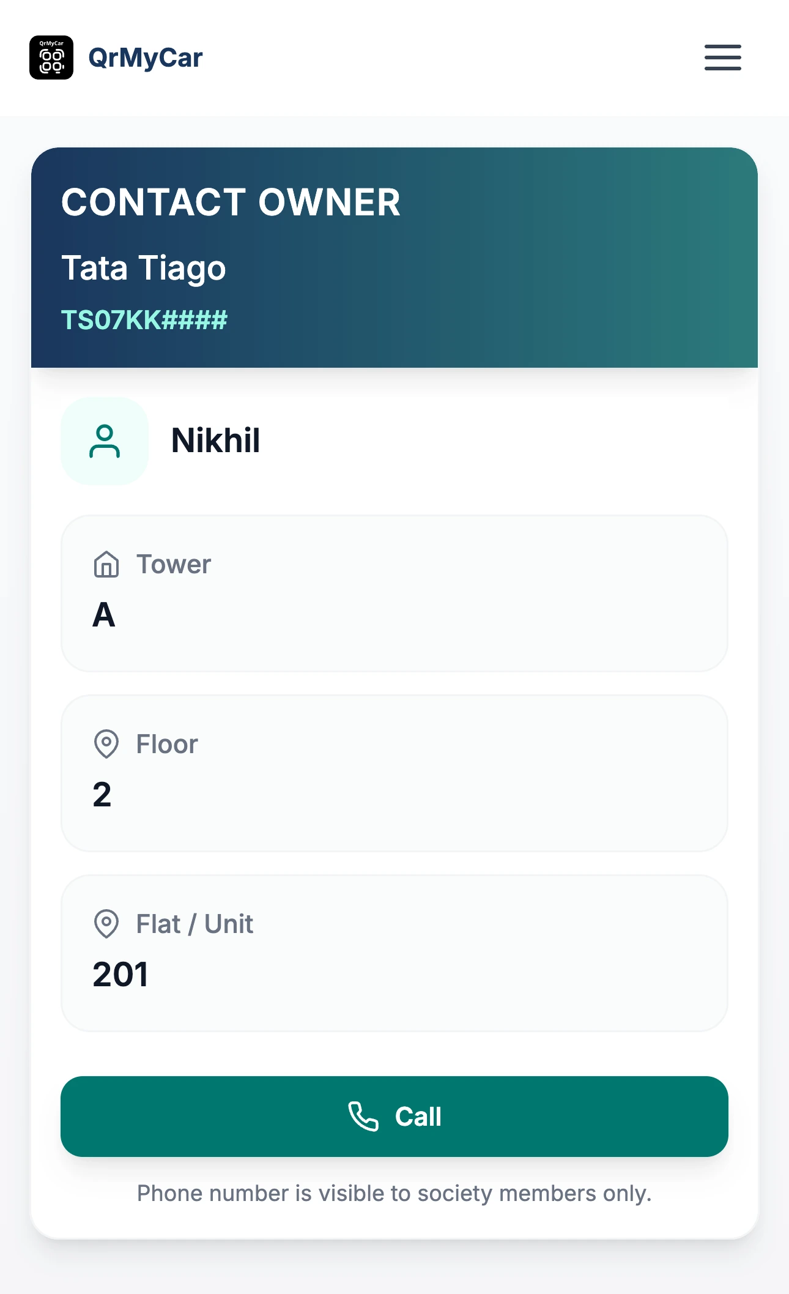The height and width of the screenshot is (1294, 789).
Task: Click the QrMyCar brand name text
Action: (146, 58)
